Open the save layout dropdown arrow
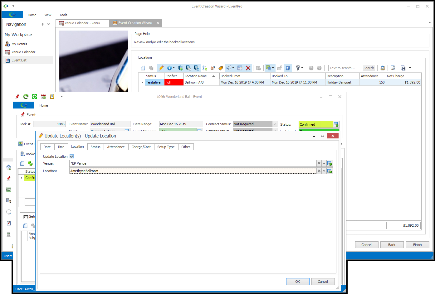 click(x=410, y=68)
